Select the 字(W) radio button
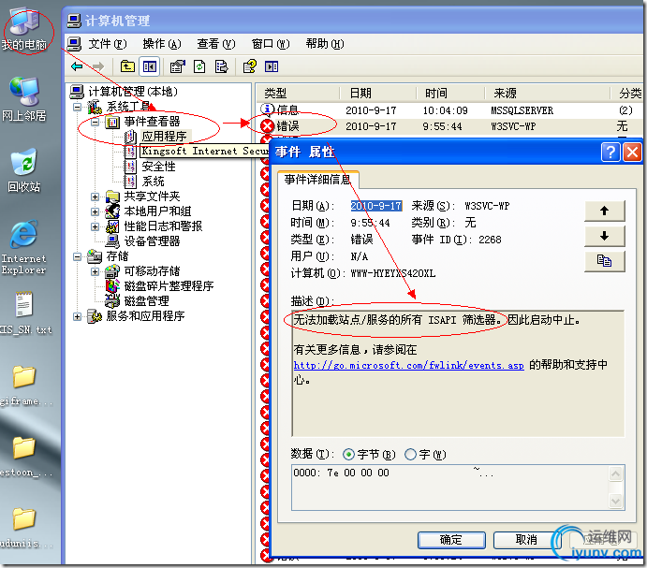Viewport: 647px width, 568px height. (410, 455)
